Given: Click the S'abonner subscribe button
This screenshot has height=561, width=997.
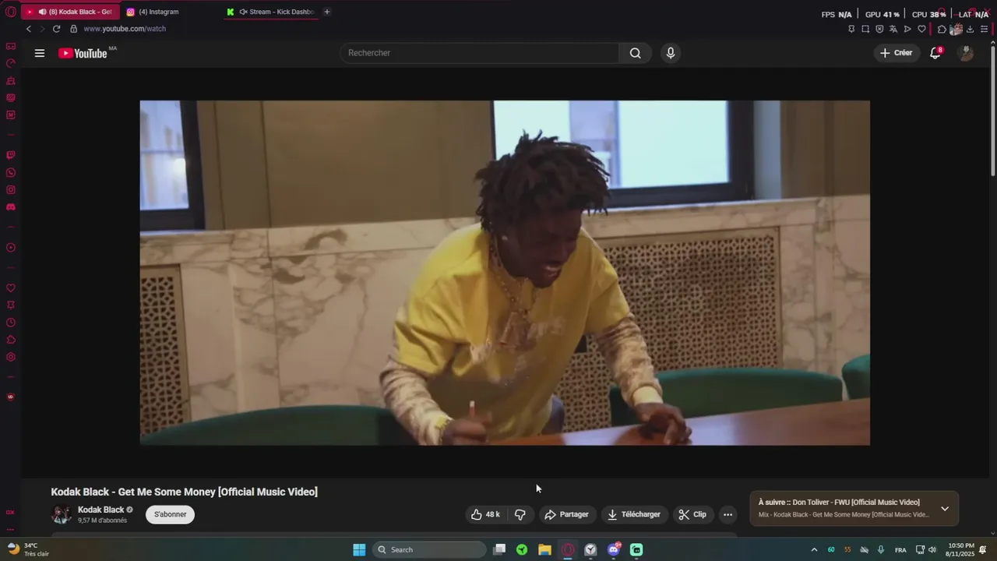Looking at the screenshot, I should click(170, 514).
